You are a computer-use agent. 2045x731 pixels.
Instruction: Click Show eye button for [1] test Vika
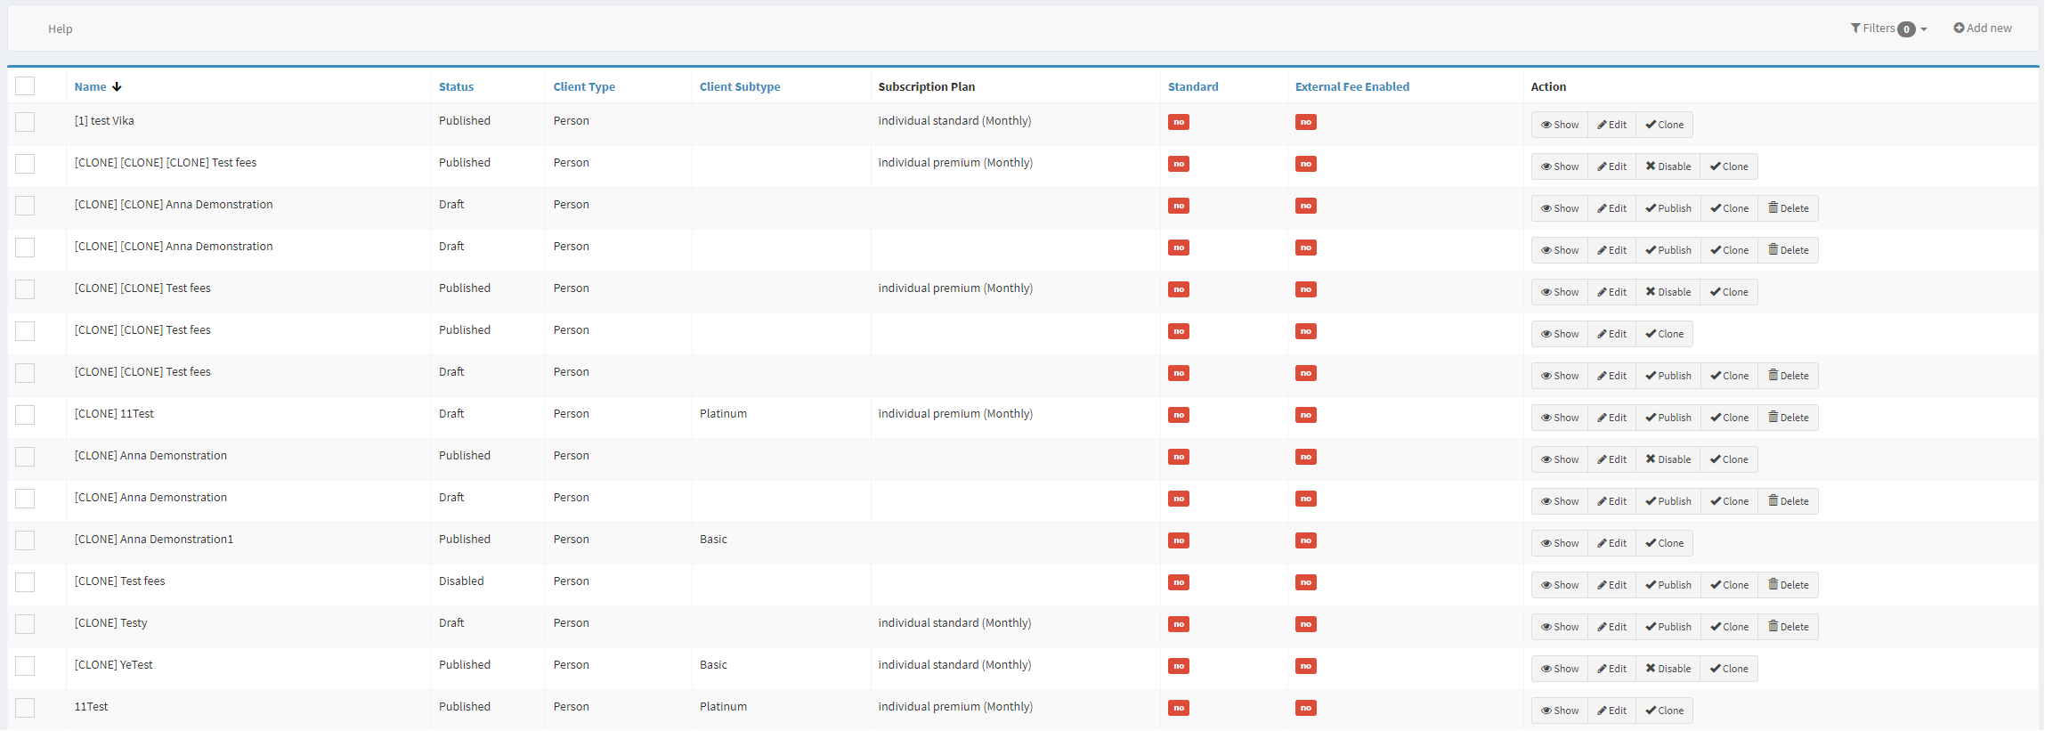[x=1559, y=125]
